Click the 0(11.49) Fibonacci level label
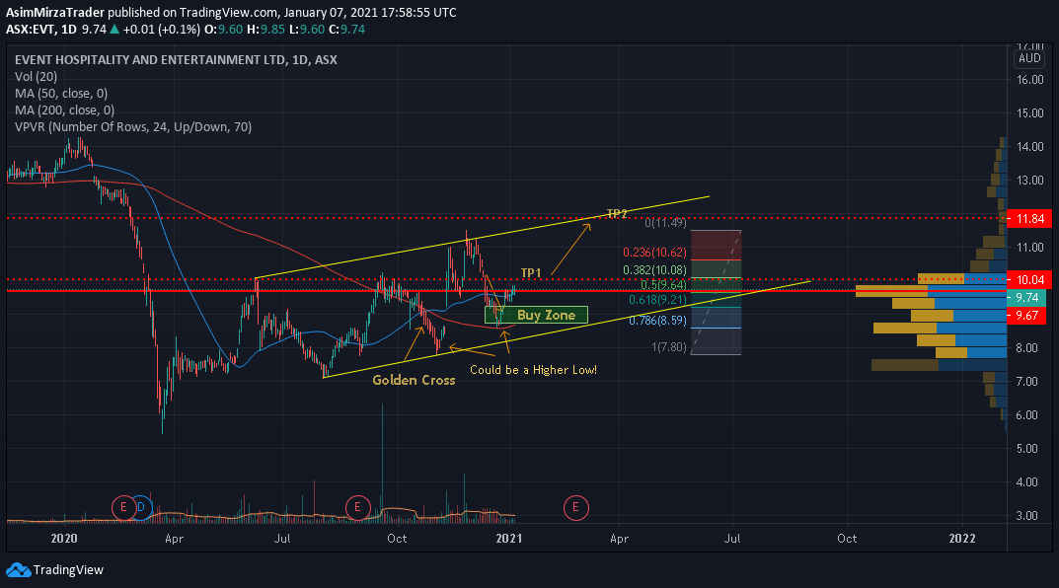This screenshot has height=588, width=1059. (665, 222)
